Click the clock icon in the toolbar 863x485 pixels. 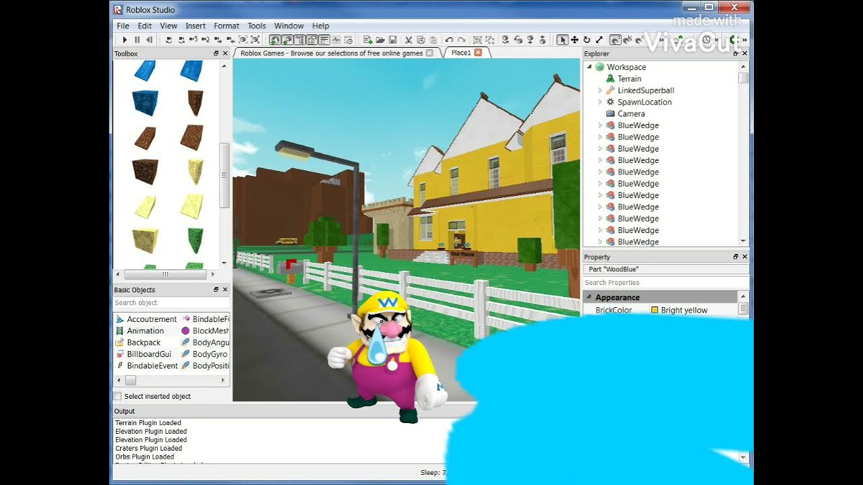coord(707,40)
